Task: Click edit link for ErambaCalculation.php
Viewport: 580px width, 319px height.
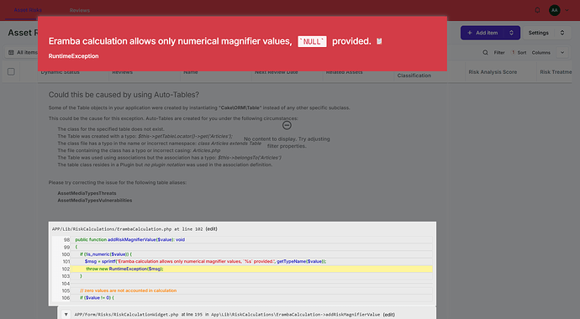Action: tap(212, 229)
